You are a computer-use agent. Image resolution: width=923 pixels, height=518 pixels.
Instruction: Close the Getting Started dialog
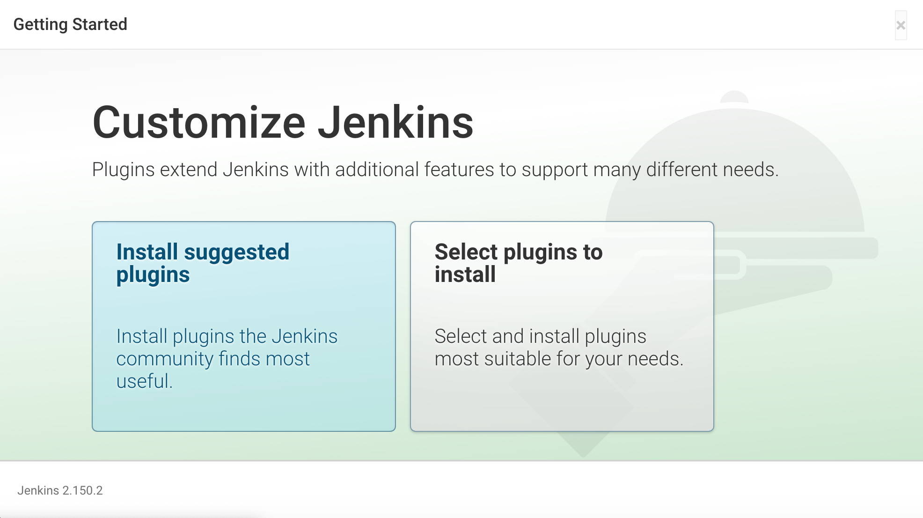click(901, 25)
